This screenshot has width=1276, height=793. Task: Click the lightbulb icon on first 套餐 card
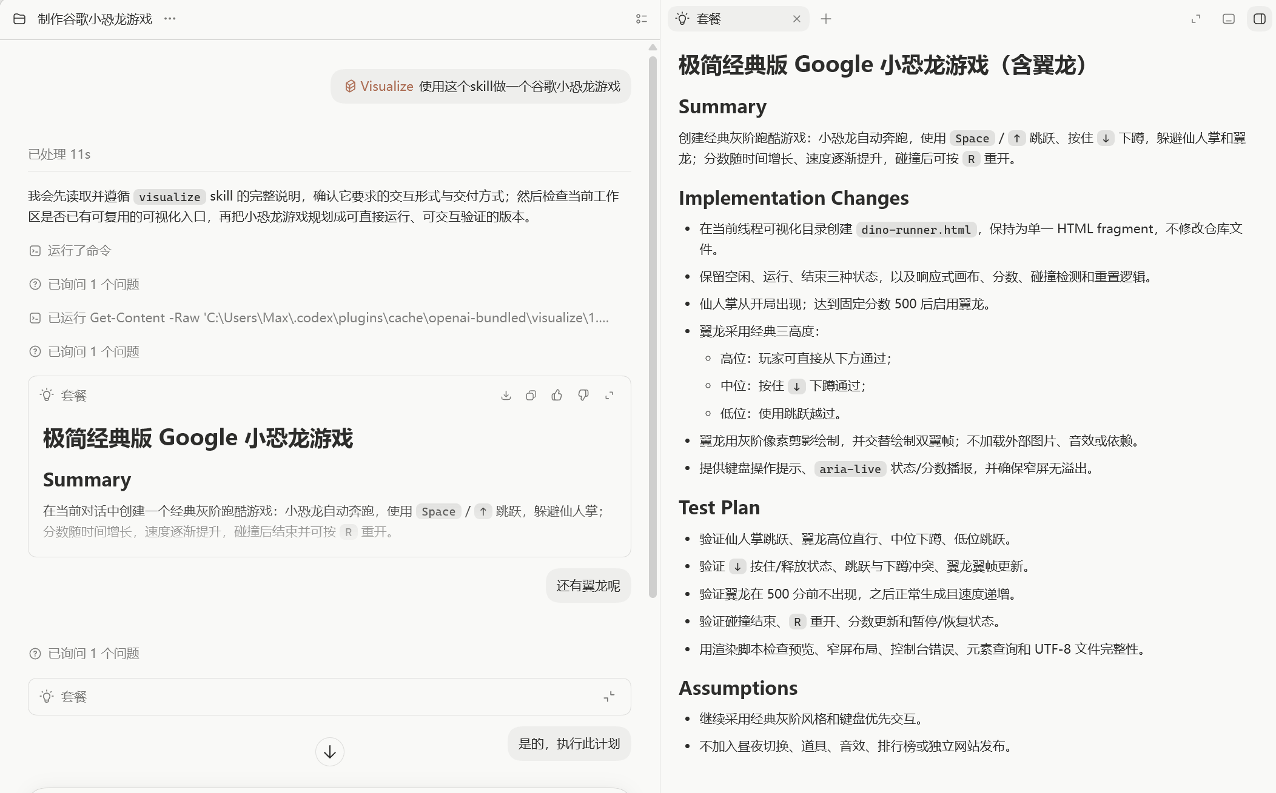coord(47,396)
